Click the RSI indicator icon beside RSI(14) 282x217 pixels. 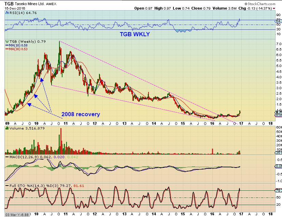[7, 13]
